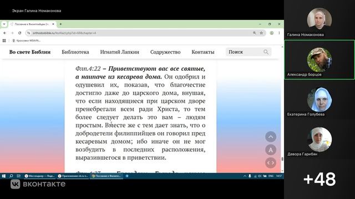Reload the page with the refresh icon

tap(20, 33)
